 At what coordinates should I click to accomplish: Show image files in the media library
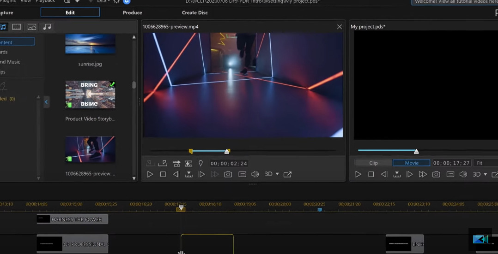pyautogui.click(x=32, y=27)
